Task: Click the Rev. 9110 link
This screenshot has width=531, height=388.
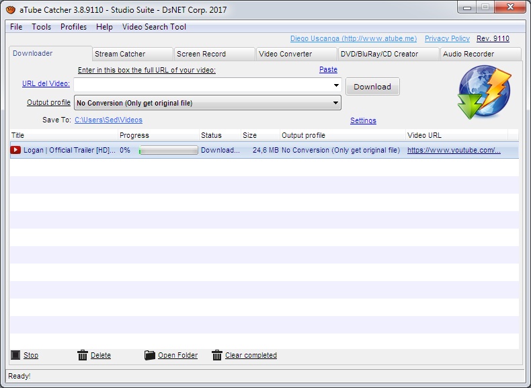Action: pyautogui.click(x=493, y=38)
